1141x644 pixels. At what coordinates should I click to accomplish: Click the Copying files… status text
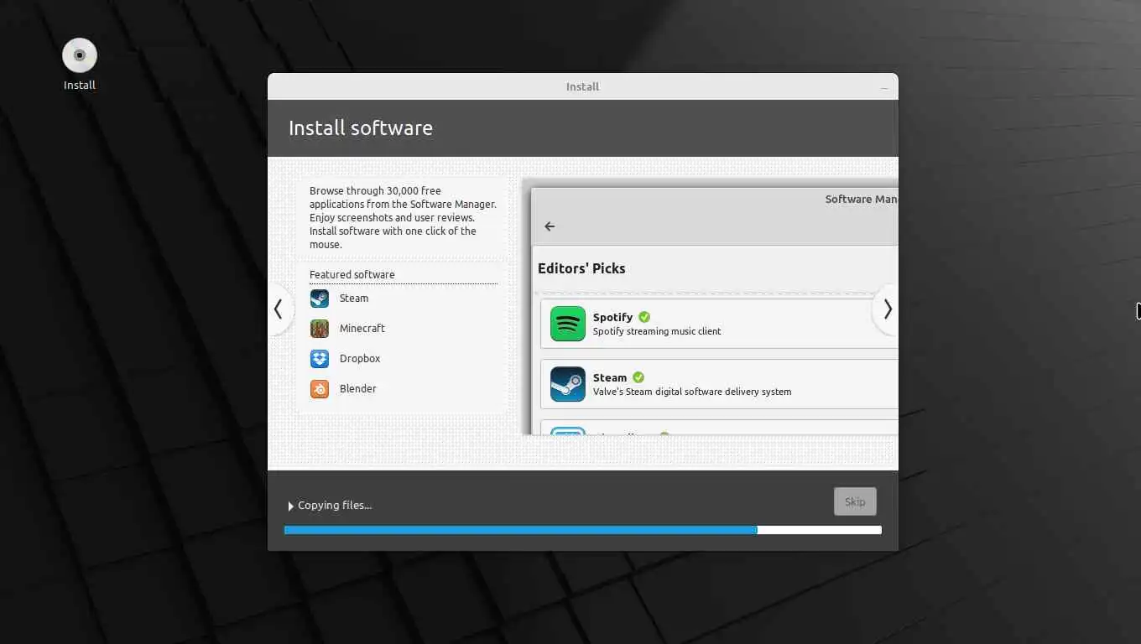click(335, 506)
